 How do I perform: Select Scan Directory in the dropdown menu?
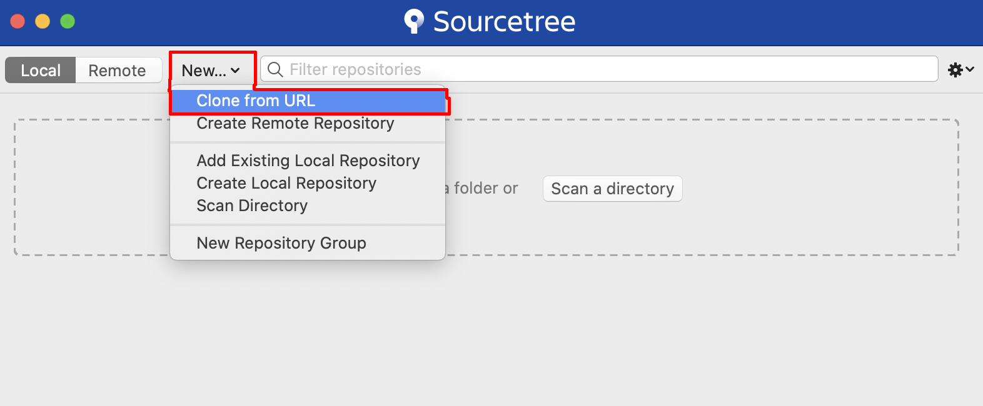pyautogui.click(x=252, y=206)
